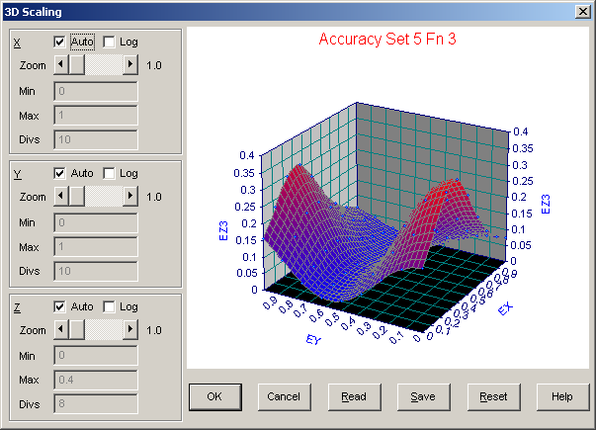Click the Z axis Min field
The image size is (596, 430).
click(96, 356)
